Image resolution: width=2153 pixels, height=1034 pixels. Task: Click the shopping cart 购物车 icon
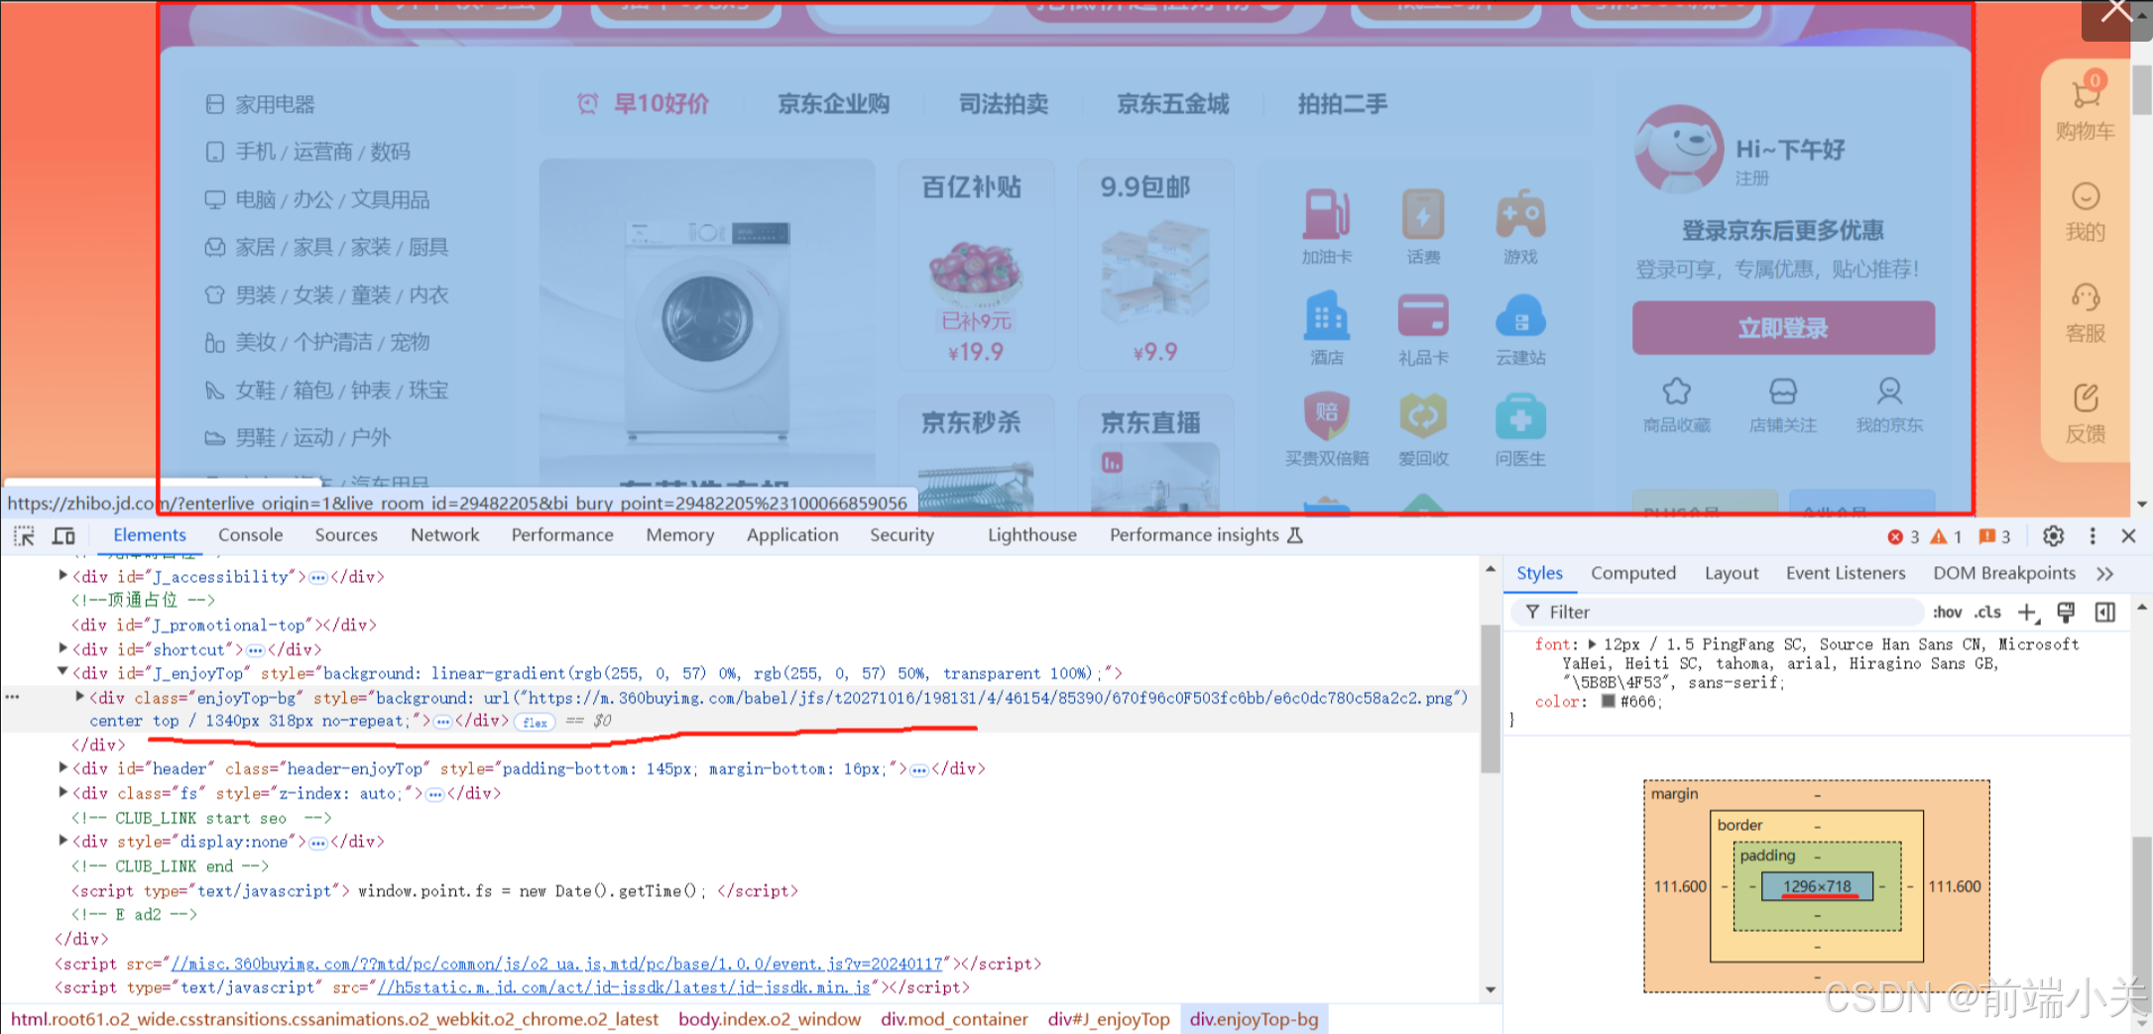coord(2086,95)
